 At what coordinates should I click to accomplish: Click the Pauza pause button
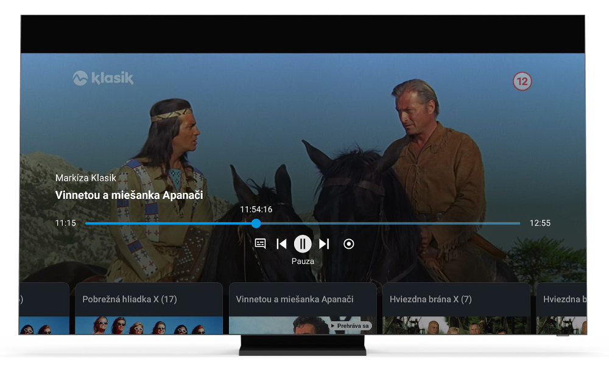point(303,244)
